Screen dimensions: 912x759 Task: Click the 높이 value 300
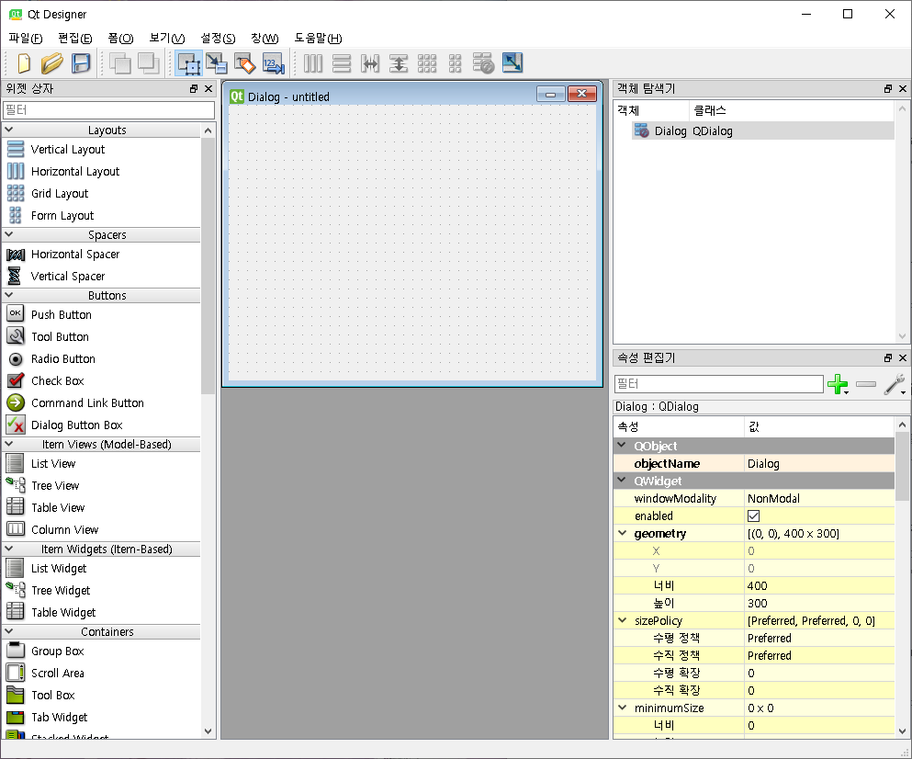pyautogui.click(x=820, y=603)
